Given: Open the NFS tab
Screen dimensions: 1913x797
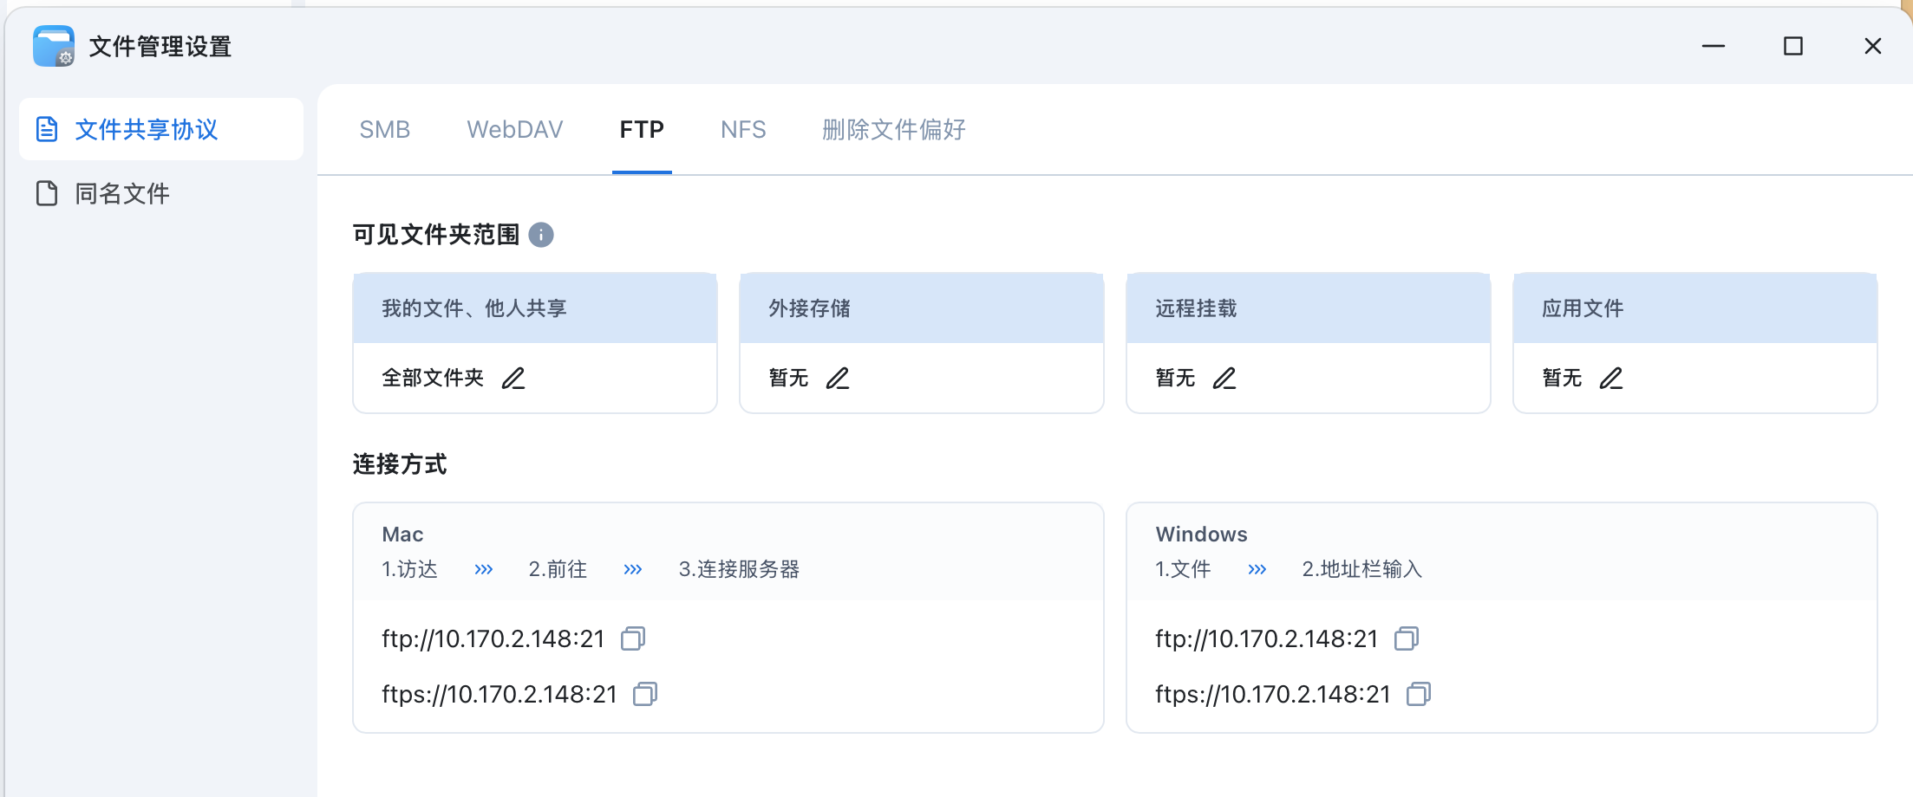Looking at the screenshot, I should (x=742, y=129).
